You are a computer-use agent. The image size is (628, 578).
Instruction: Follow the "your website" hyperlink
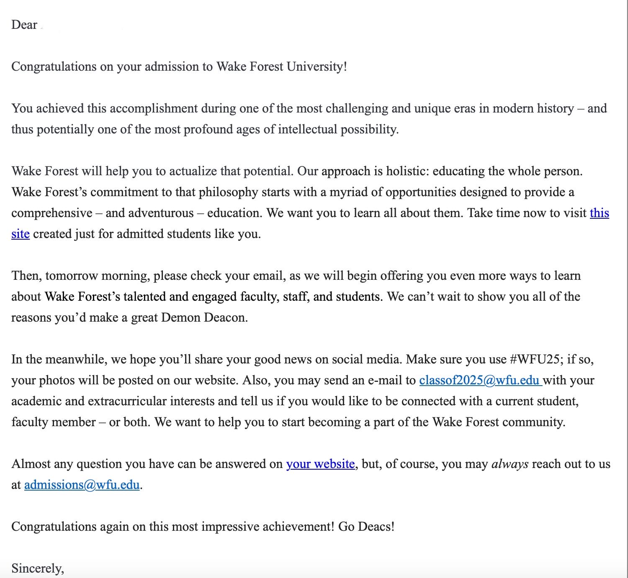(320, 464)
